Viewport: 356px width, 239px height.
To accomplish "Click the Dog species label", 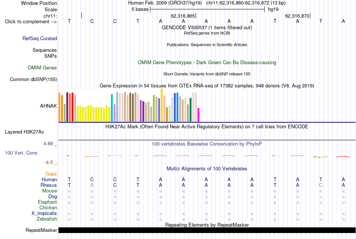I will [x=52, y=197].
